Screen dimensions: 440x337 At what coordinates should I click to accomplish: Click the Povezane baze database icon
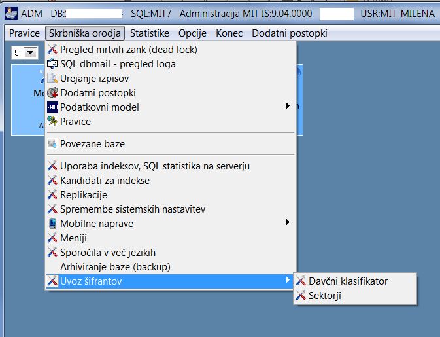52,143
